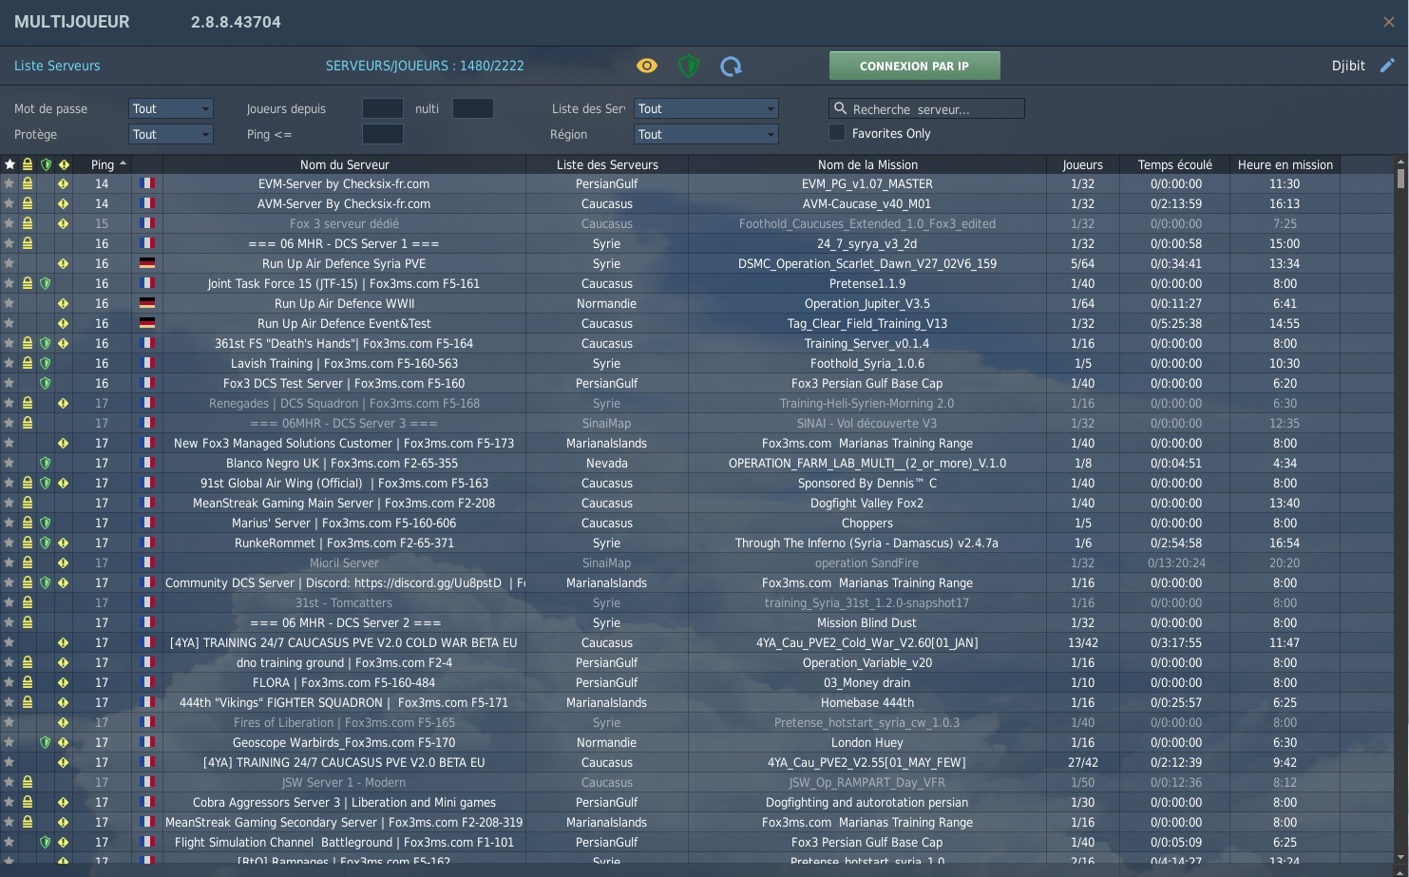Click the Ping <= input field
The width and height of the screenshot is (1409, 877).
pos(383,134)
